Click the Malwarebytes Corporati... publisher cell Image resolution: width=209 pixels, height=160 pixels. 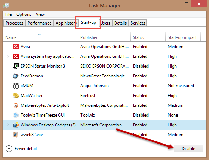click(x=104, y=105)
